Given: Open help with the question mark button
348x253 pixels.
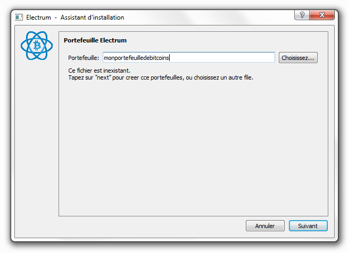Looking at the screenshot, I should point(302,15).
